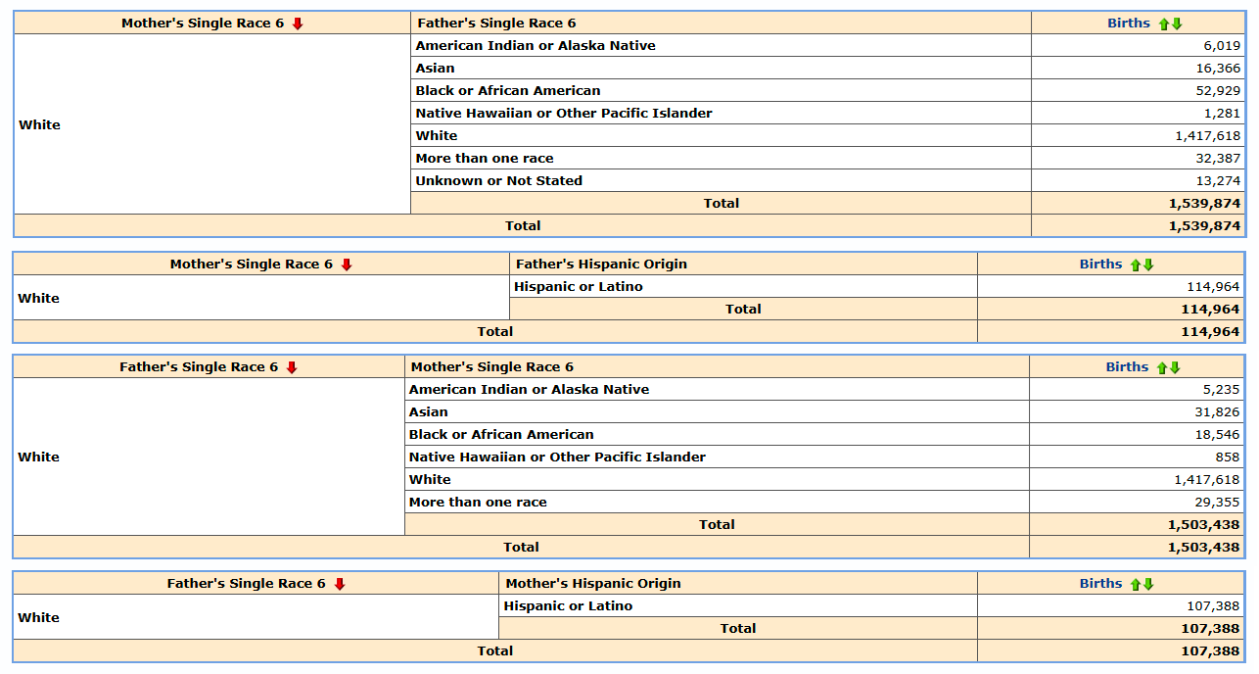Click the births value 18,546
Screen dimensions: 1259x674
click(x=1217, y=434)
